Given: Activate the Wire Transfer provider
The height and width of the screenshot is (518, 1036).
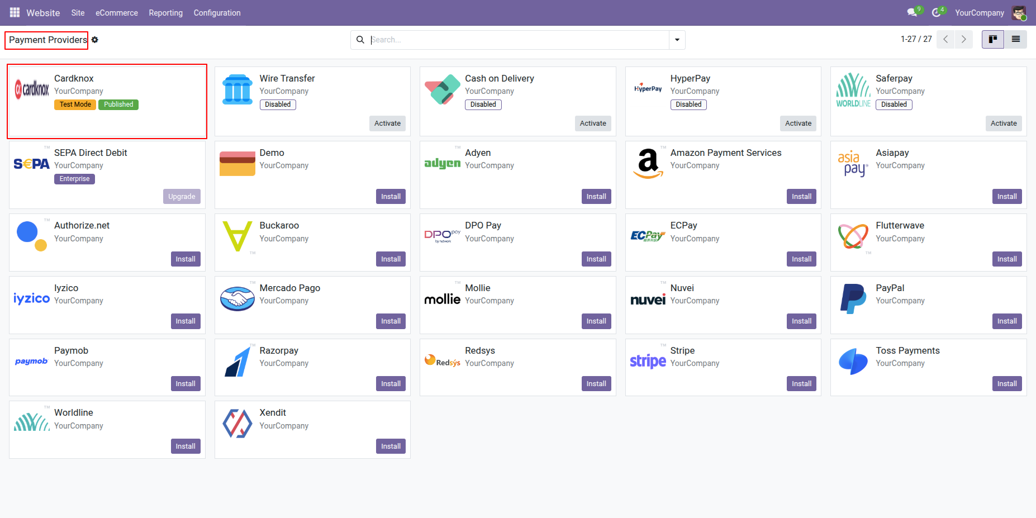Looking at the screenshot, I should click(x=388, y=123).
